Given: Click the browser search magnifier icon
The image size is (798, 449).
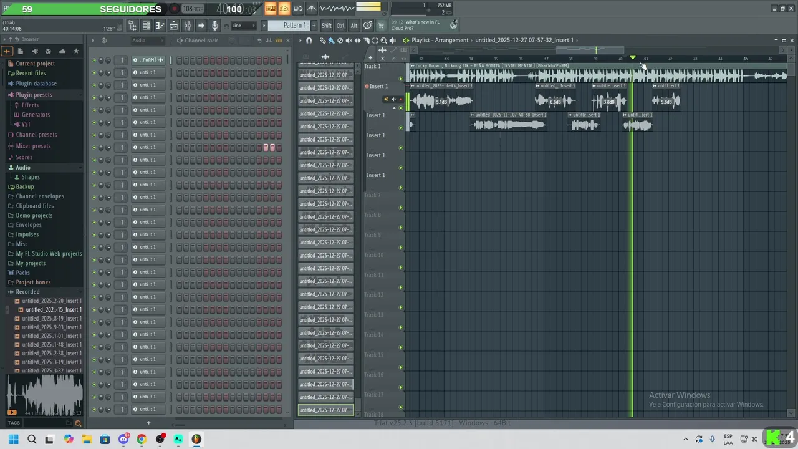Looking at the screenshot, I should pyautogui.click(x=78, y=423).
